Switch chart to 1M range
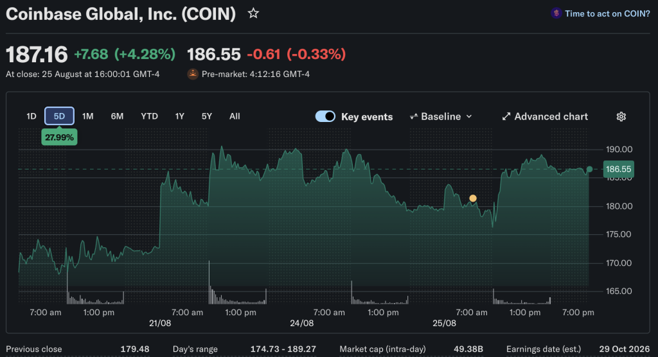The width and height of the screenshot is (658, 357). click(87, 116)
